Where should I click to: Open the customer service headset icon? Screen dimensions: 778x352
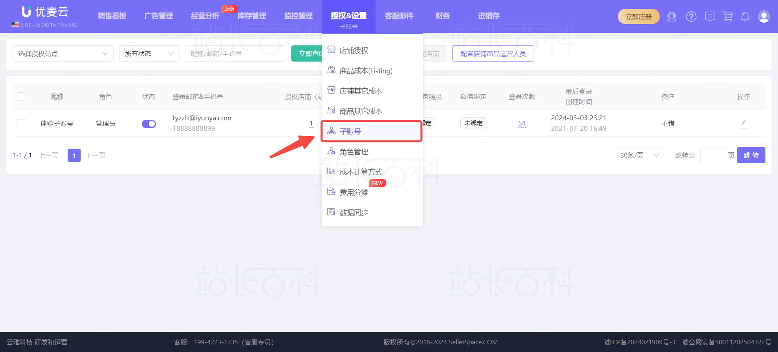click(x=671, y=17)
